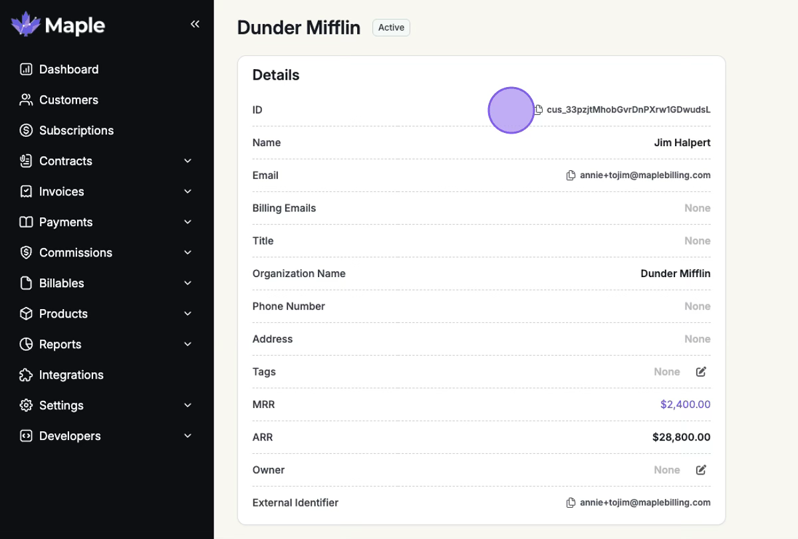Collapse the sidebar with double chevron icon

coord(195,25)
